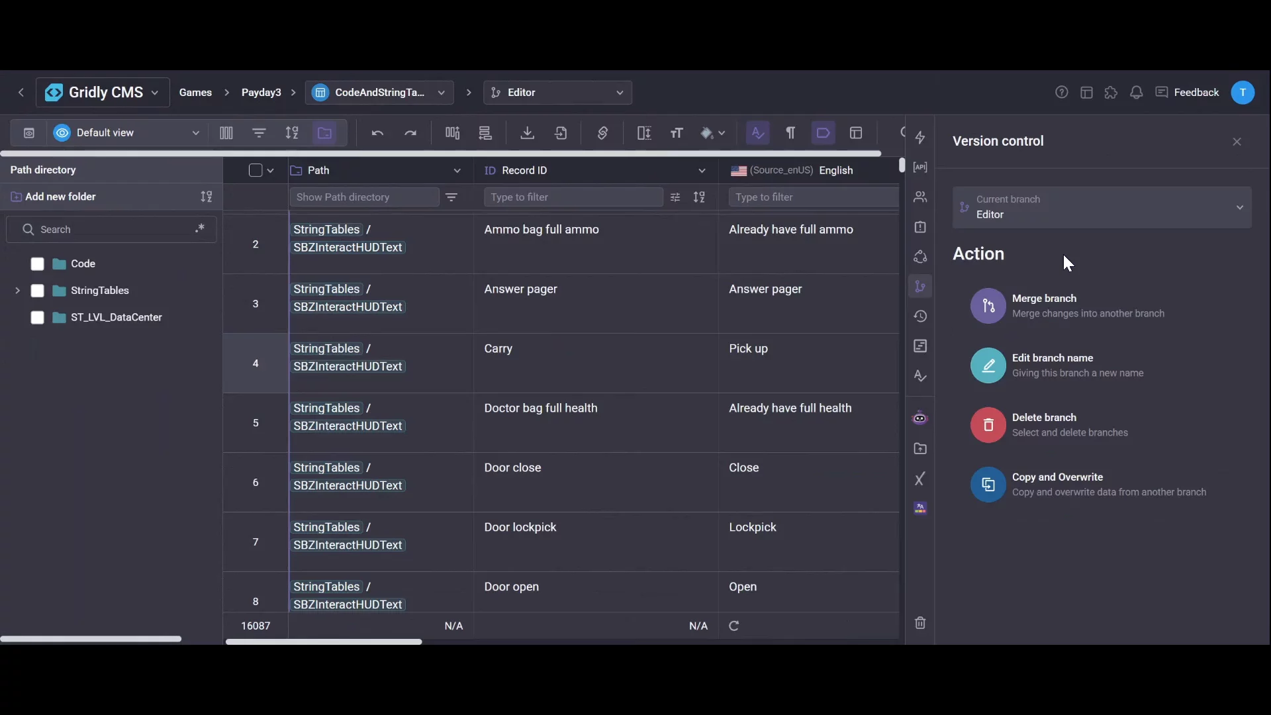
Task: Click the trash icon in sidebar
Action: tap(920, 623)
